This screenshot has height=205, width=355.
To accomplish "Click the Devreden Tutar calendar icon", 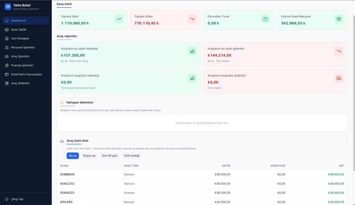I will pos(265,19).
